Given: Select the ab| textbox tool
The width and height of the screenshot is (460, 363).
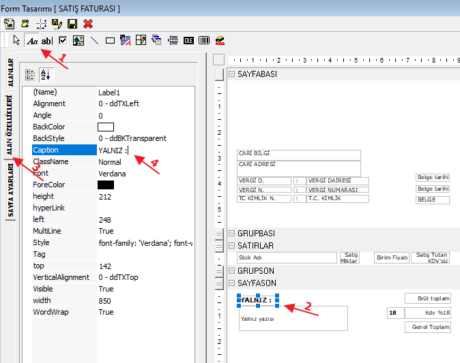Looking at the screenshot, I should point(46,41).
